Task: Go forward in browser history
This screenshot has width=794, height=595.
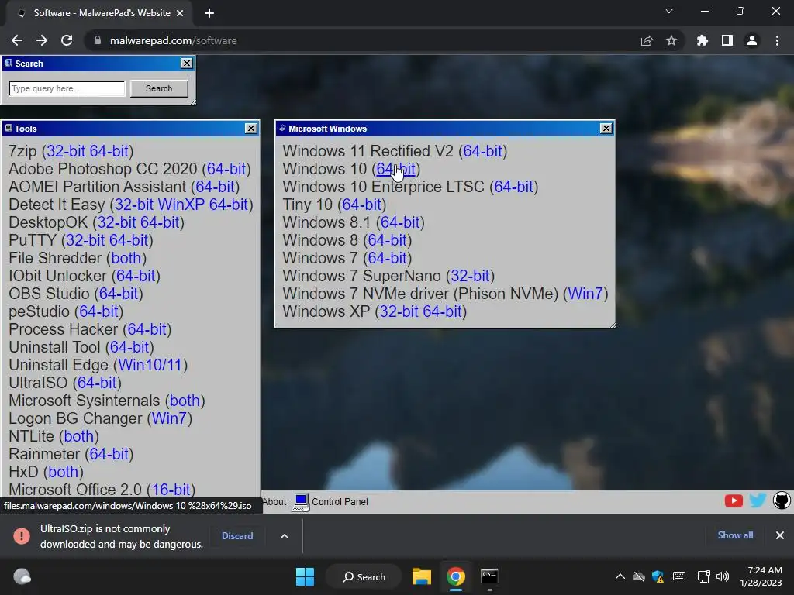Action: click(42, 40)
